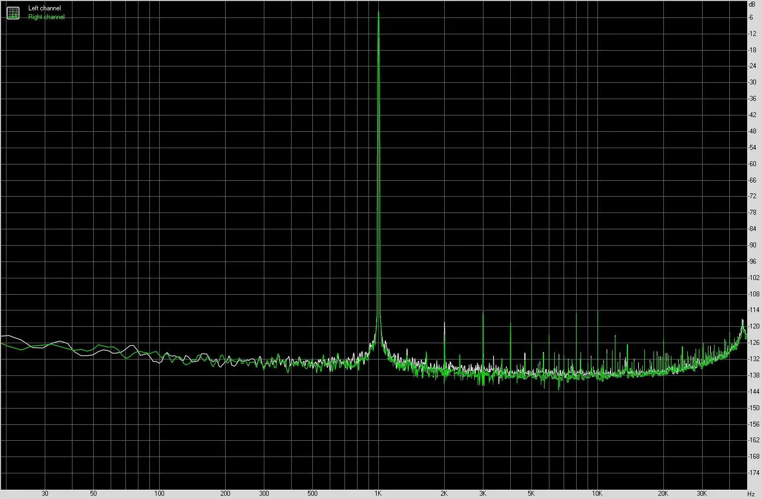This screenshot has width=762, height=499.
Task: Click the -60 dB scale value
Action: point(752,164)
